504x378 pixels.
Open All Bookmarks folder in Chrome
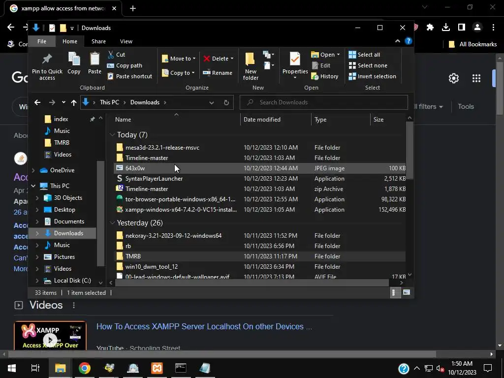tap(473, 44)
